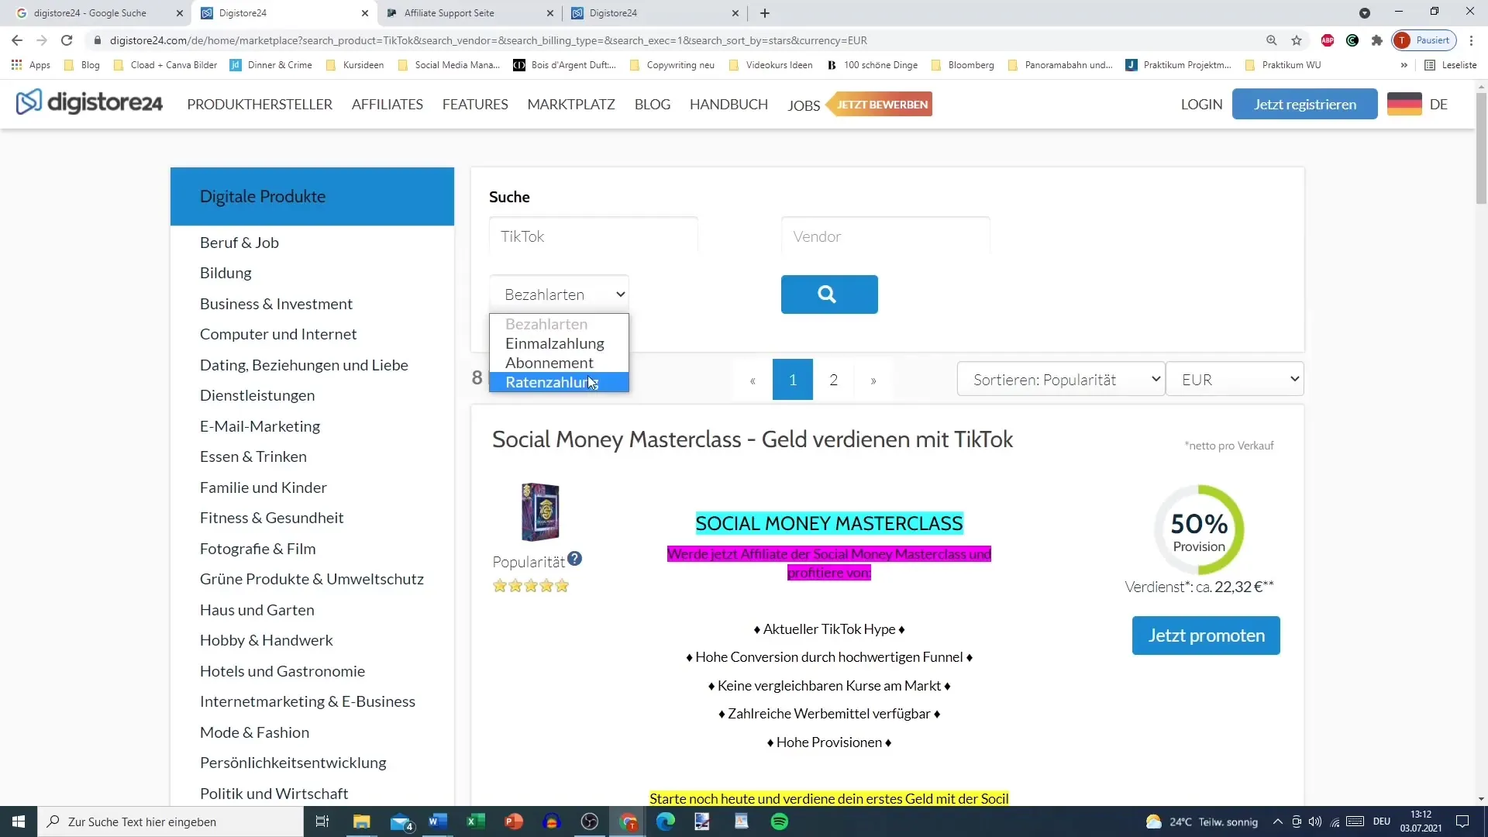The height and width of the screenshot is (837, 1488).
Task: Open the Sortieren: Popularität dropdown
Action: pyautogui.click(x=1061, y=380)
